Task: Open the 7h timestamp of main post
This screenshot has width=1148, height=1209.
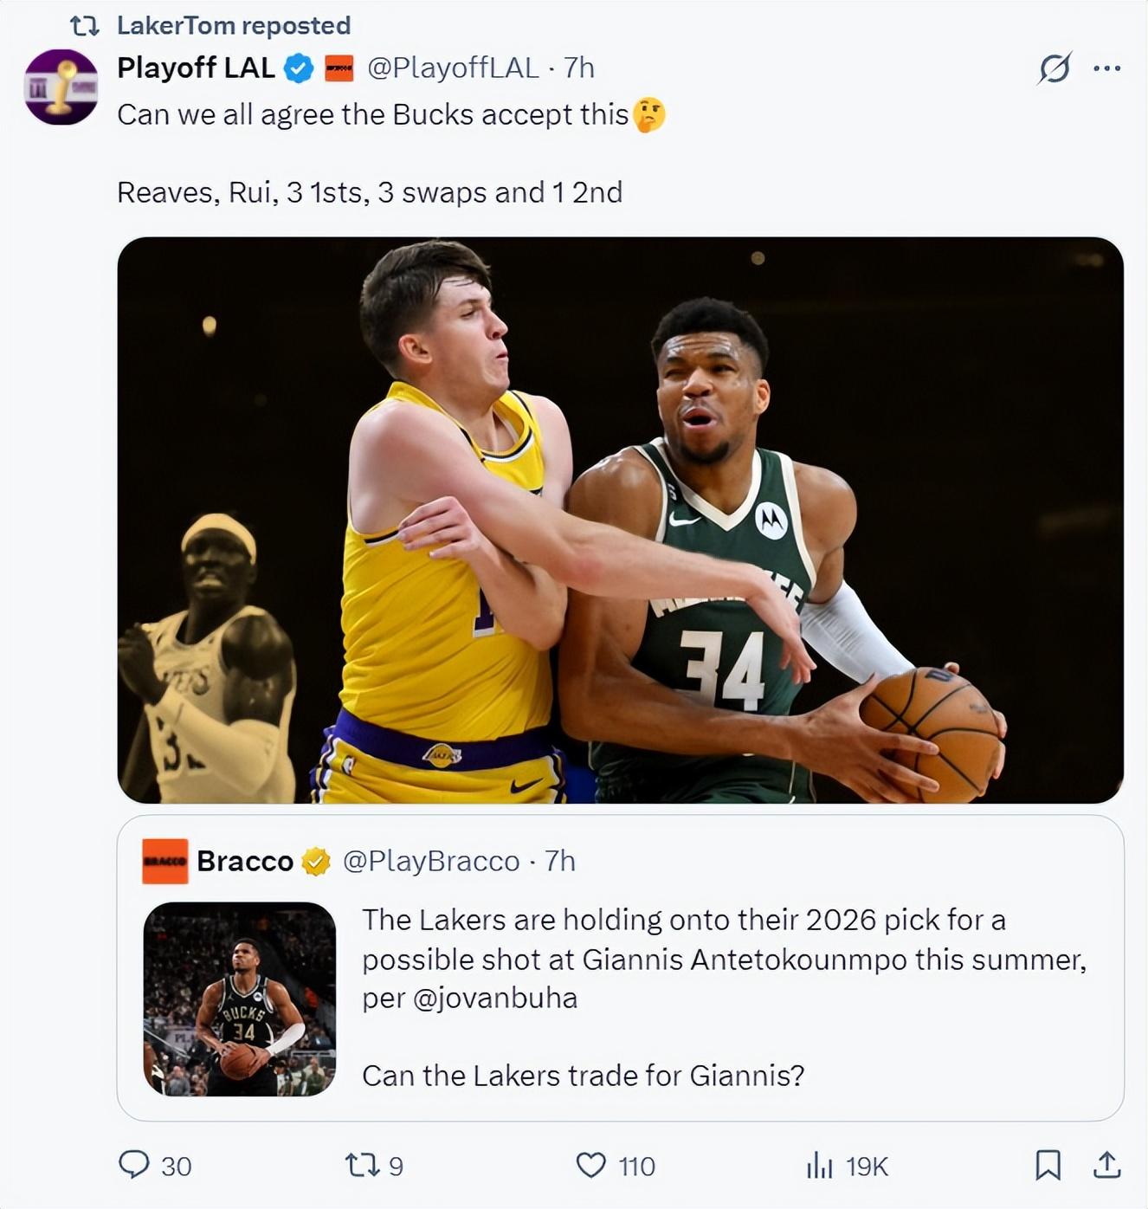Action: point(579,68)
